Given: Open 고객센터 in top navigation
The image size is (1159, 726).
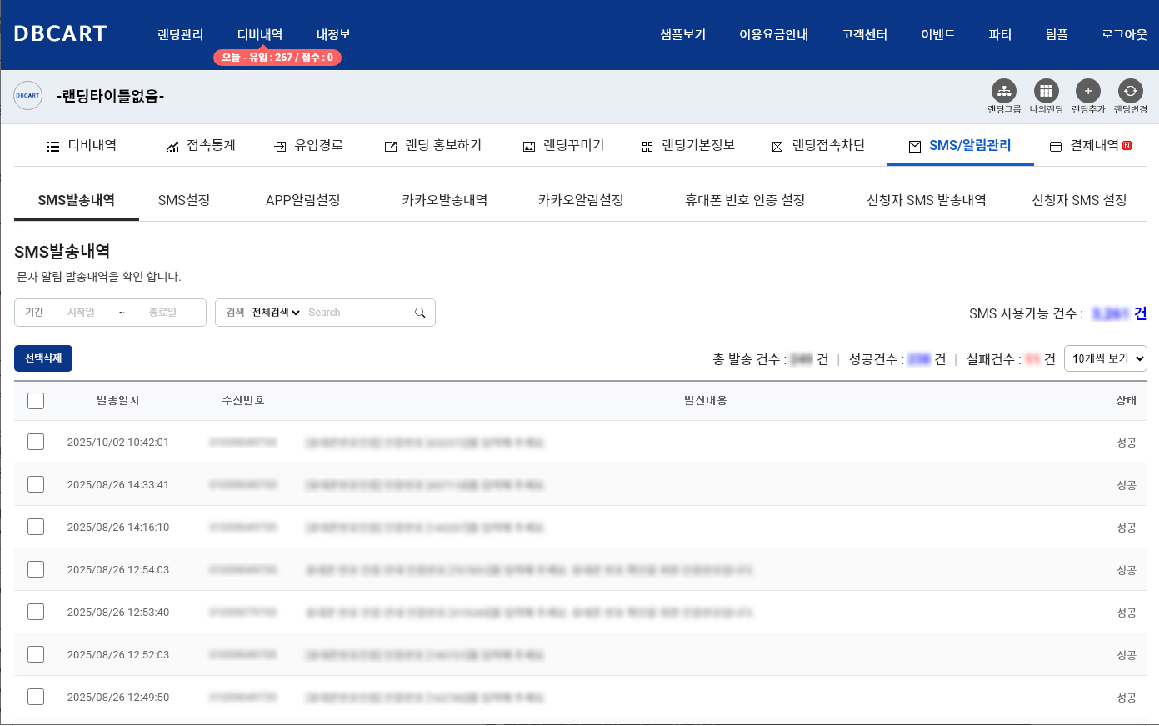Looking at the screenshot, I should coord(864,34).
